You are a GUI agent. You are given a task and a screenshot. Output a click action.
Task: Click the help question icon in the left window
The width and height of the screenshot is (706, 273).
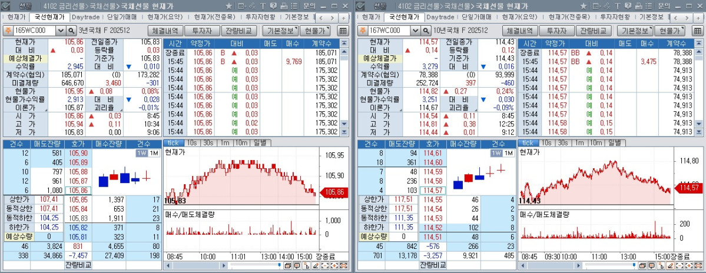coord(273,6)
